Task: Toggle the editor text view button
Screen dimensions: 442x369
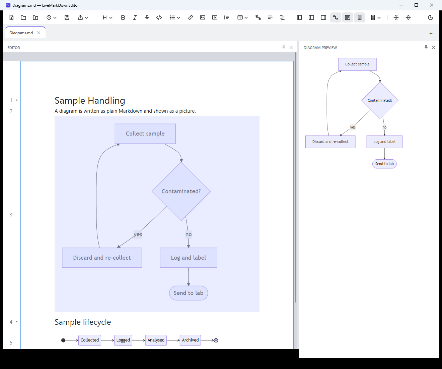Action: pyautogui.click(x=348, y=17)
